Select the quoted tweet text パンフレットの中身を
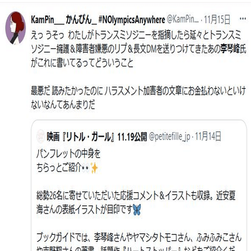251x251 pixels. [69, 154]
